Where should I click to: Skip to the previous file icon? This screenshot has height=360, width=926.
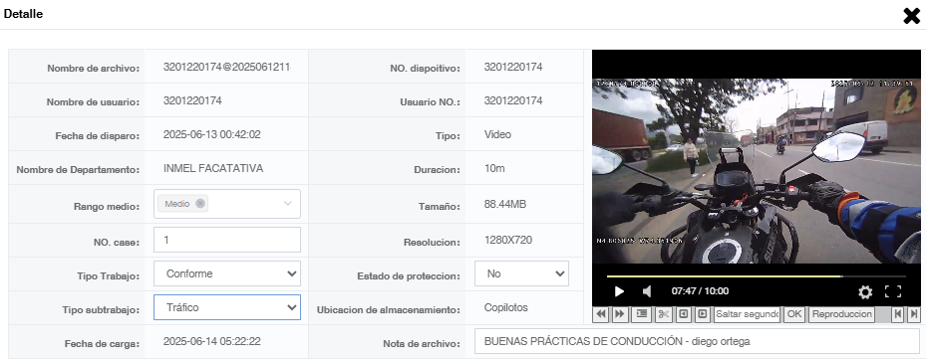coord(898,314)
